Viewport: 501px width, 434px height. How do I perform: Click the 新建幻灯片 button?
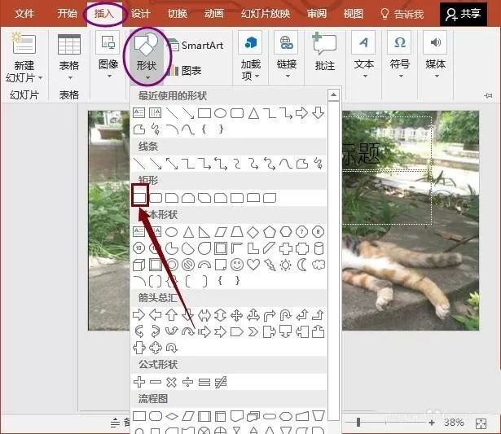point(24,58)
